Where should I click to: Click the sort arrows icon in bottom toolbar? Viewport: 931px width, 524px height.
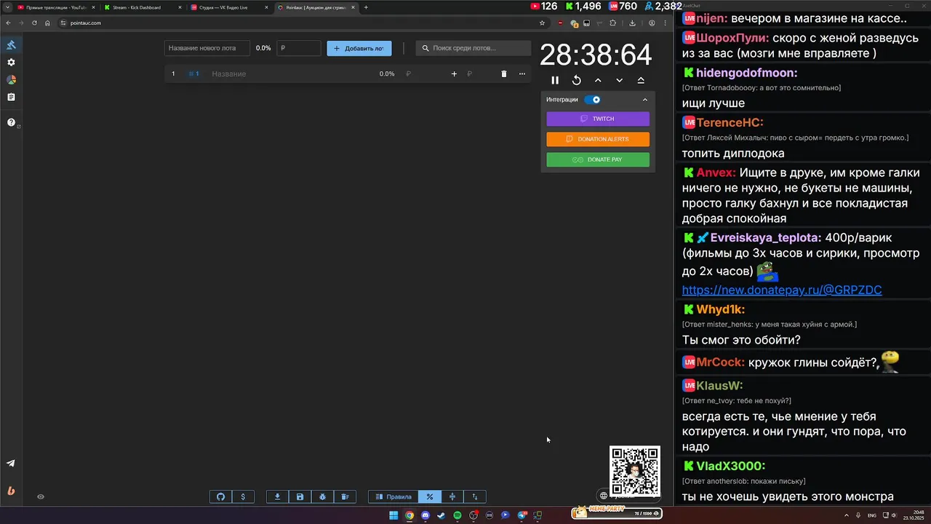475,496
